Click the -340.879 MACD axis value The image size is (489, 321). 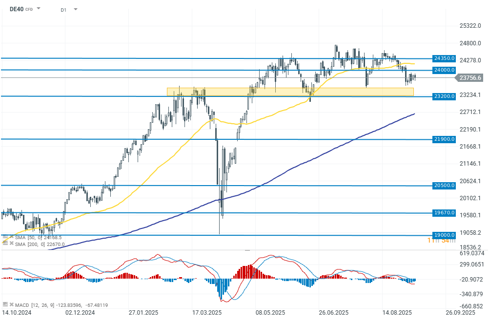472,294
